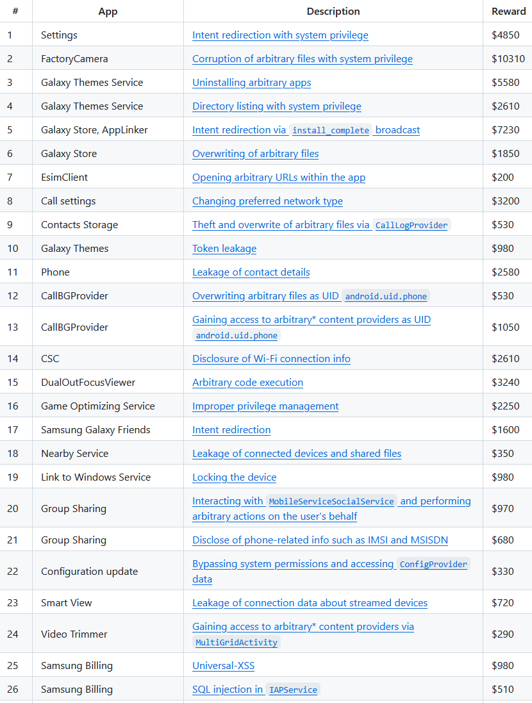Select the 'Settings' app cell
This screenshot has height=703, width=532.
[x=108, y=35]
